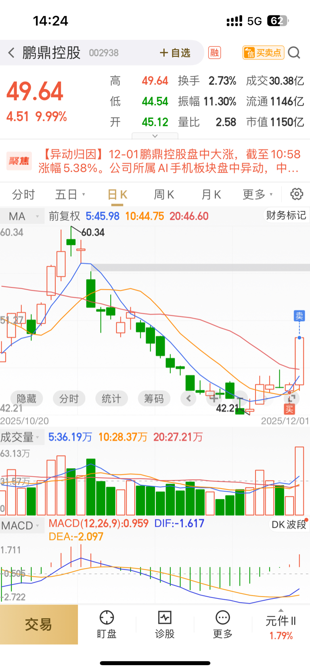
Task: Open 诊股 stock diagnosis
Action: click(x=165, y=624)
